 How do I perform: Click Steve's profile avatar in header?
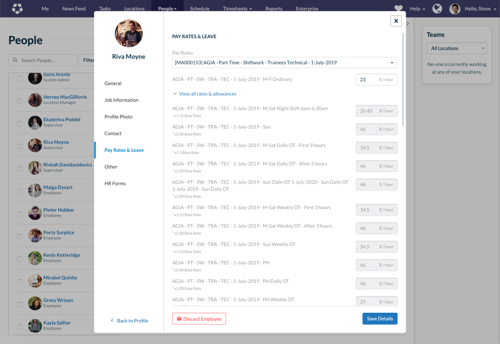tap(455, 8)
